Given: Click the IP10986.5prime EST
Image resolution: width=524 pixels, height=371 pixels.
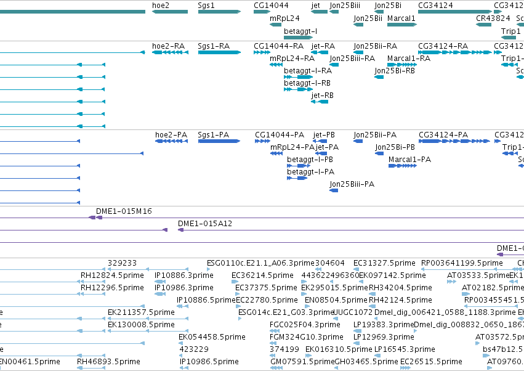Looking at the screenshot, I should point(184,368).
